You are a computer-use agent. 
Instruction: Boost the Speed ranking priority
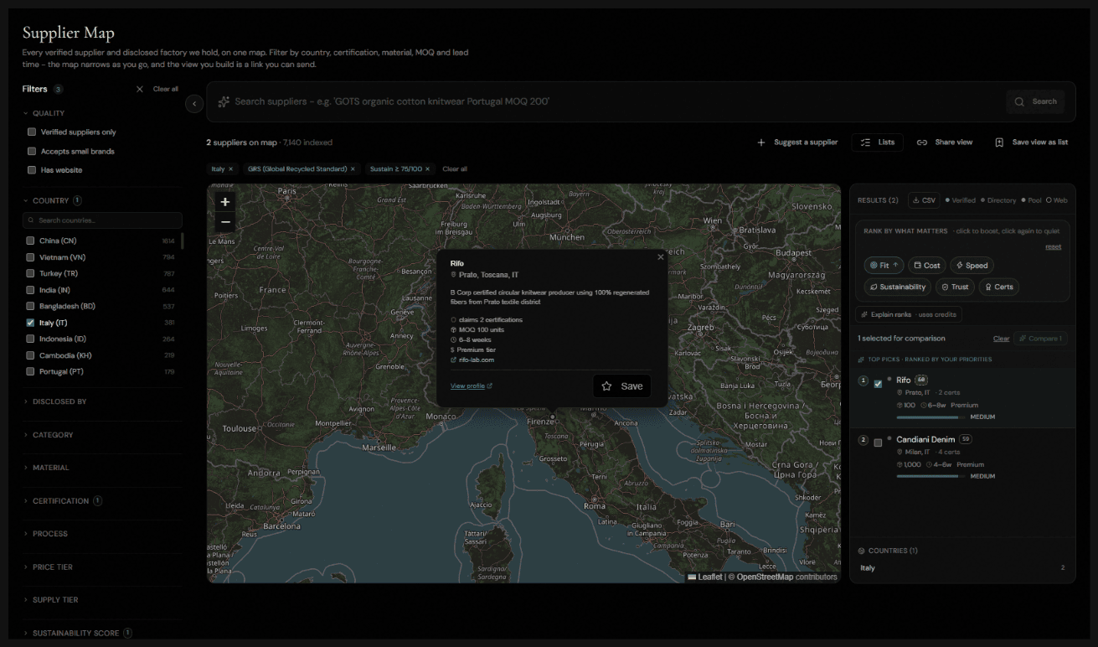pos(972,266)
